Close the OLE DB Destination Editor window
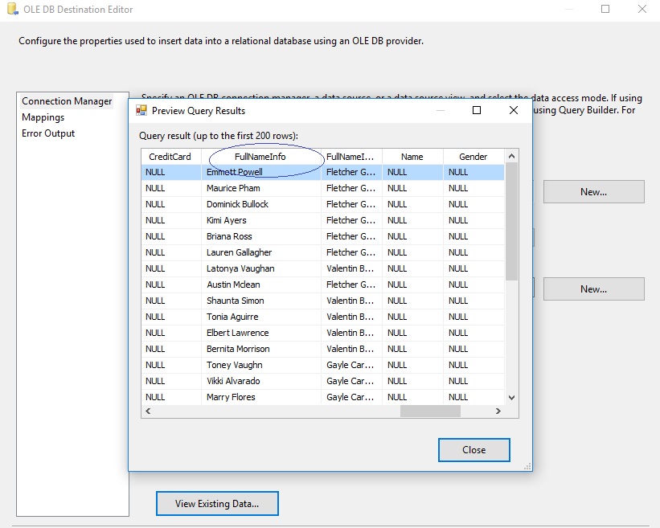This screenshot has height=528, width=660. pos(642,9)
